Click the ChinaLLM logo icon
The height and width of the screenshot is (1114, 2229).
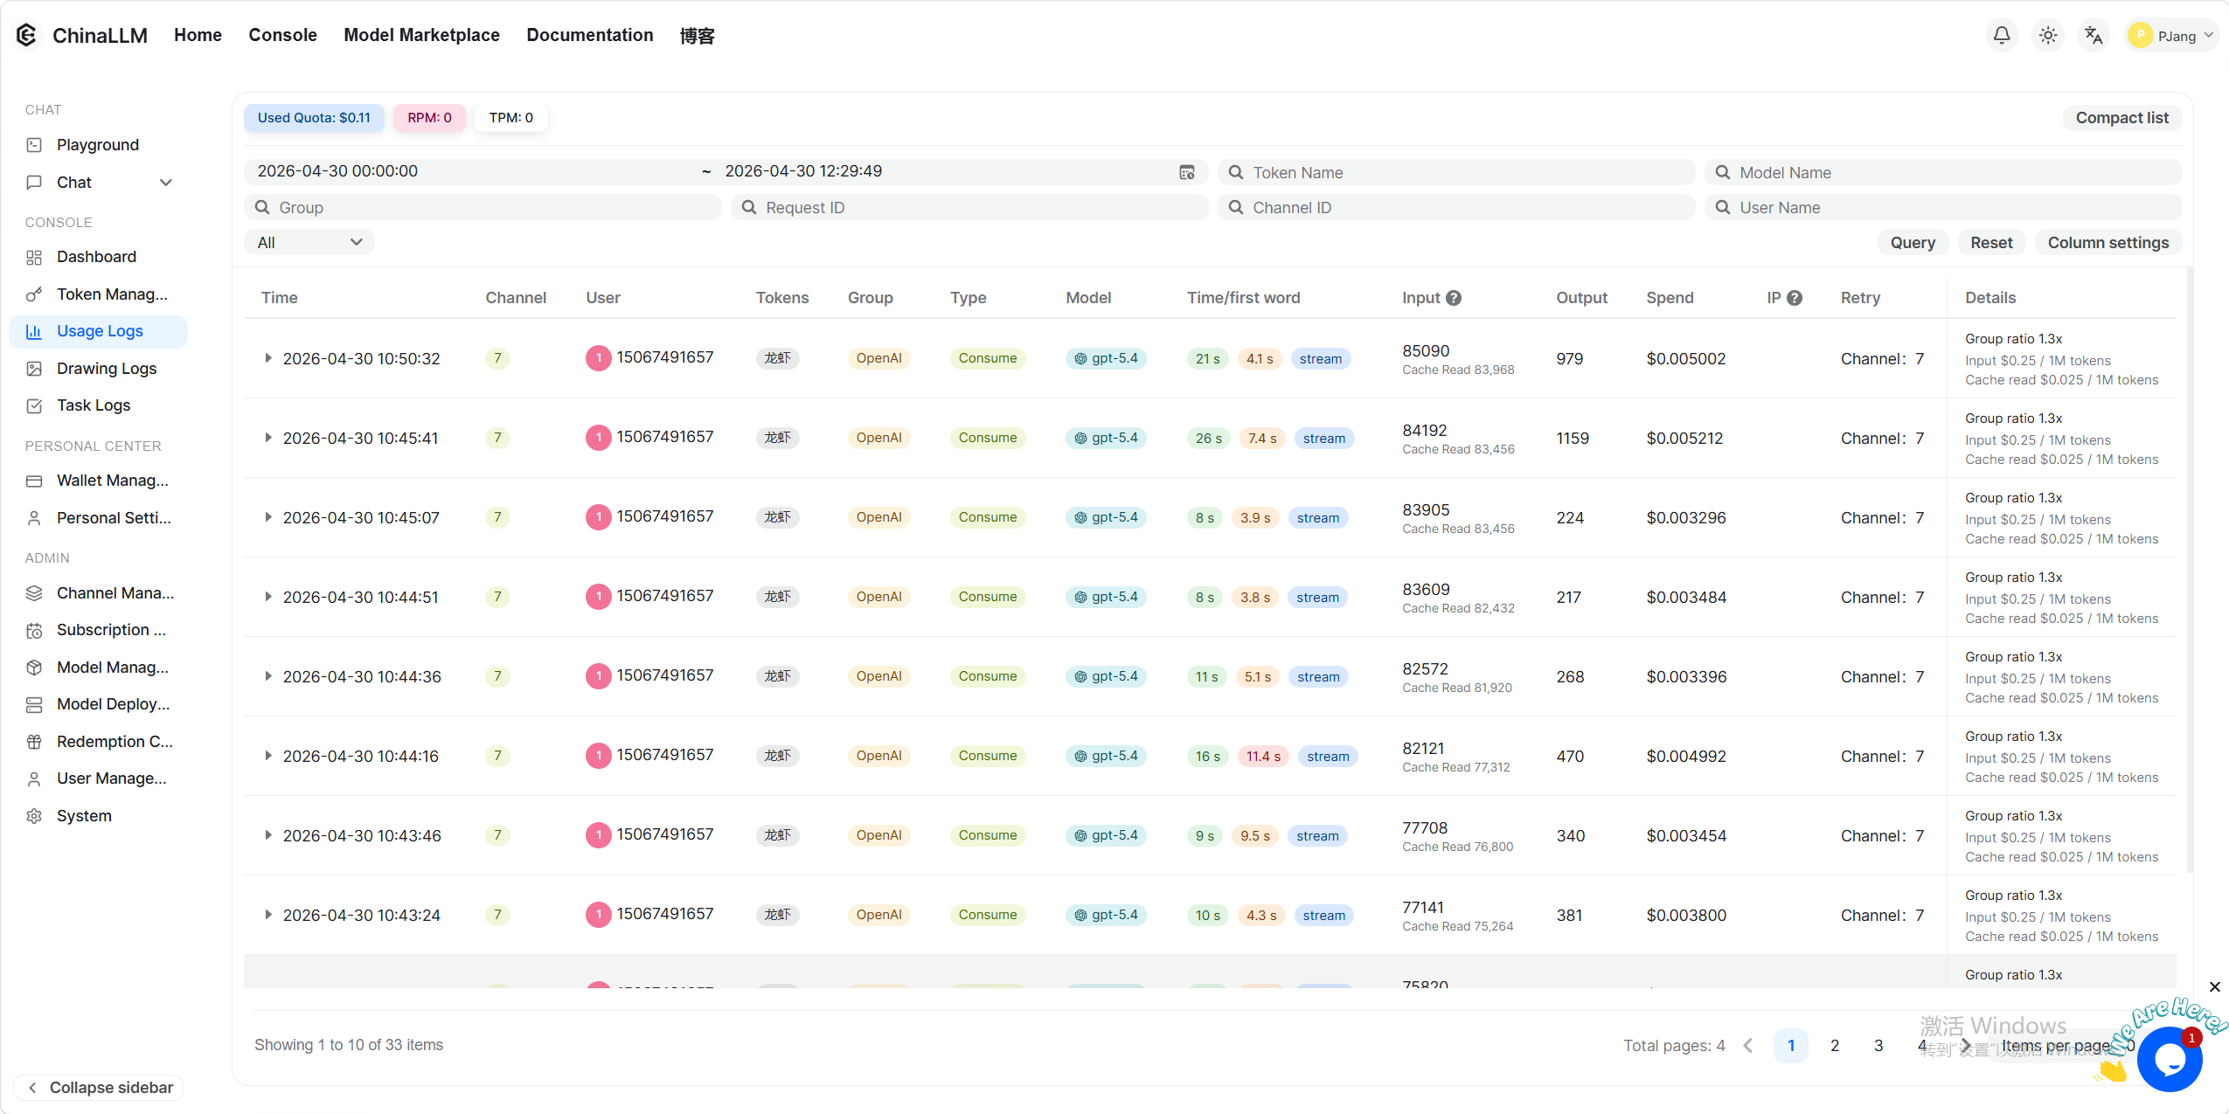(26, 35)
